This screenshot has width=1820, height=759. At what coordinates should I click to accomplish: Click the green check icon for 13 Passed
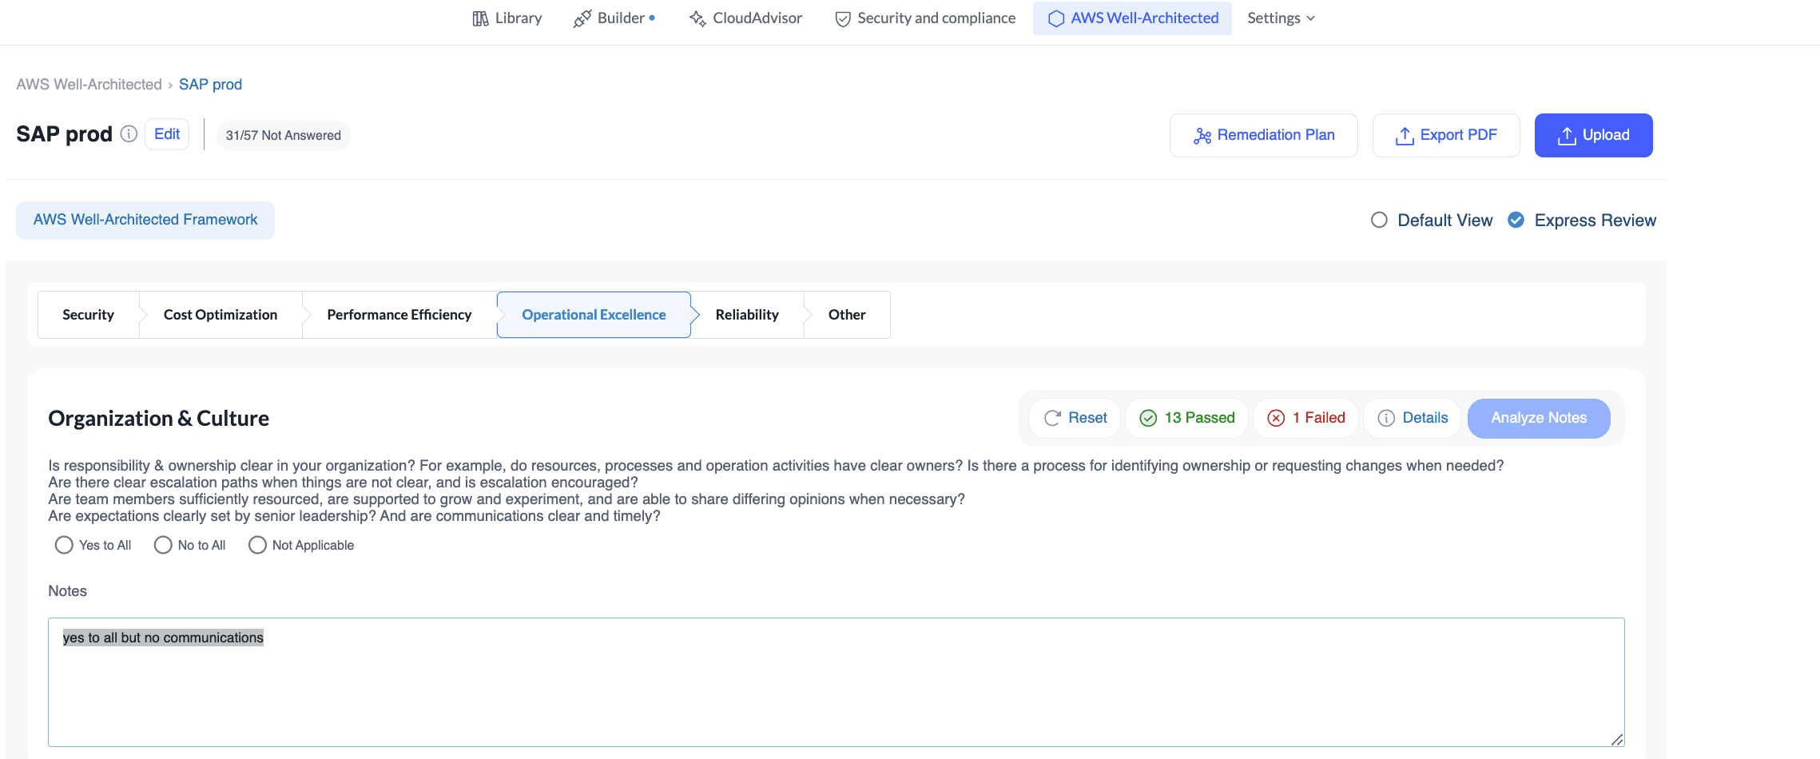pos(1148,418)
